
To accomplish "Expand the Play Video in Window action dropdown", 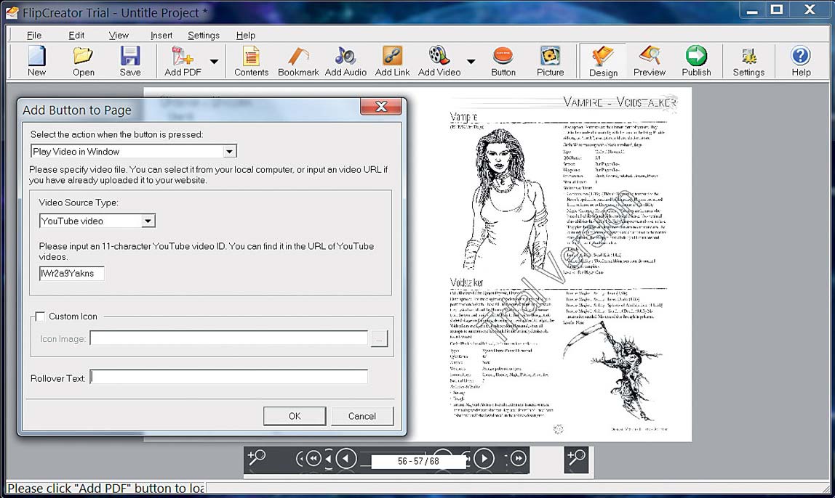I will 230,152.
